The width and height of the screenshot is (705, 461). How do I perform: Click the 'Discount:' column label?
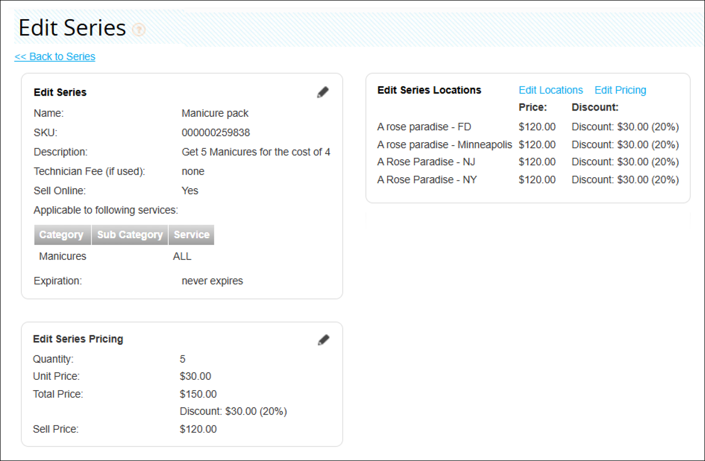coord(595,108)
